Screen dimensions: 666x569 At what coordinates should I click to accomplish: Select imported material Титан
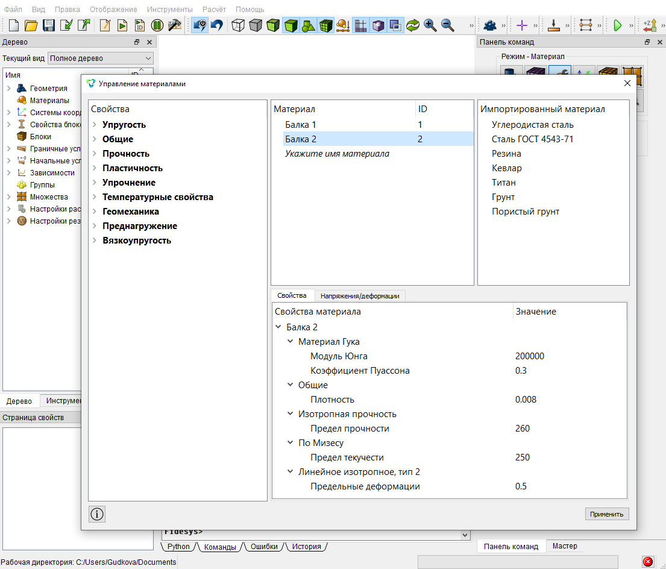pos(504,183)
